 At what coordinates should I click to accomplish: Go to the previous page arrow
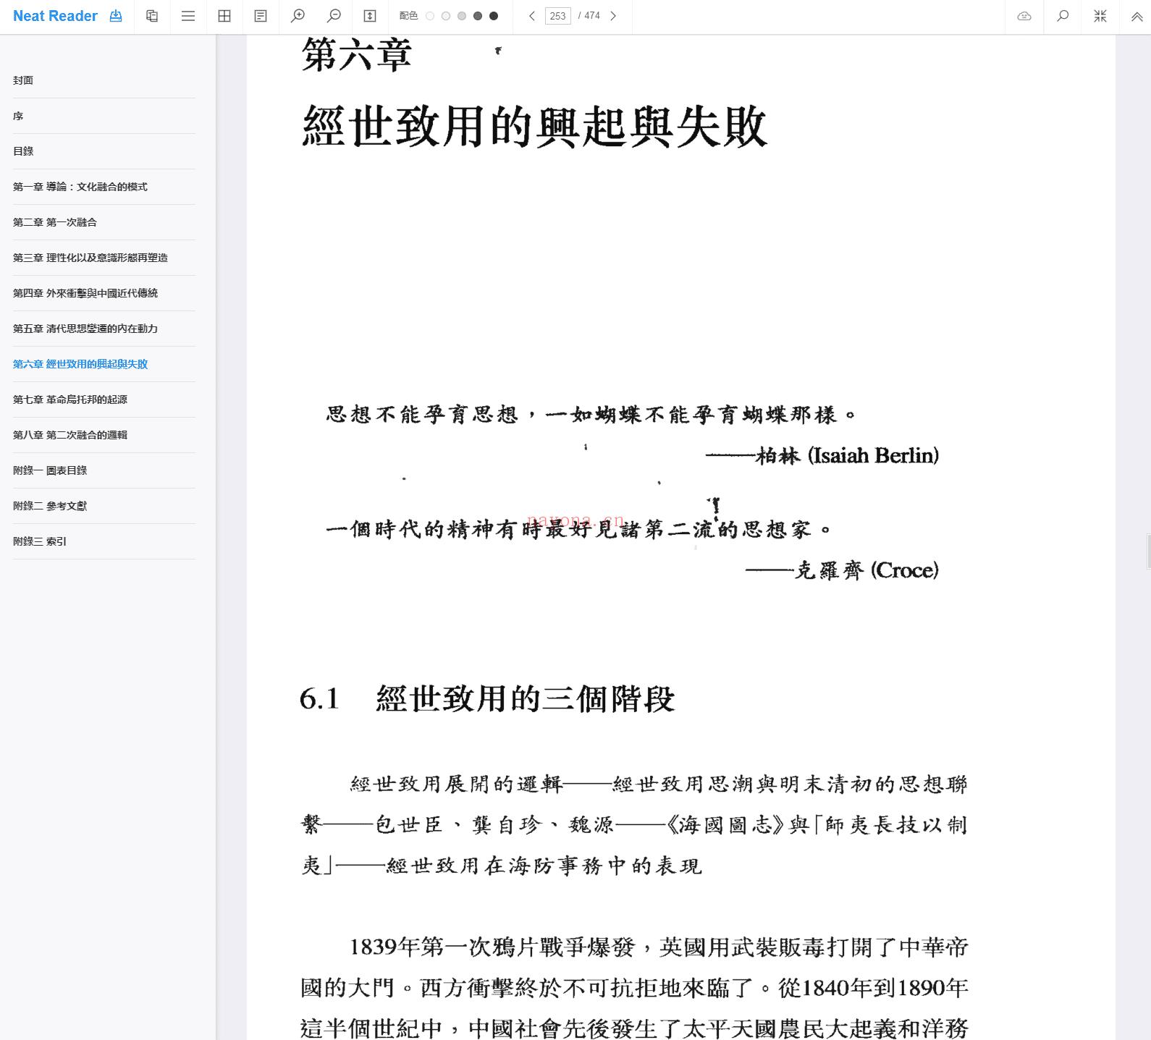click(x=532, y=16)
